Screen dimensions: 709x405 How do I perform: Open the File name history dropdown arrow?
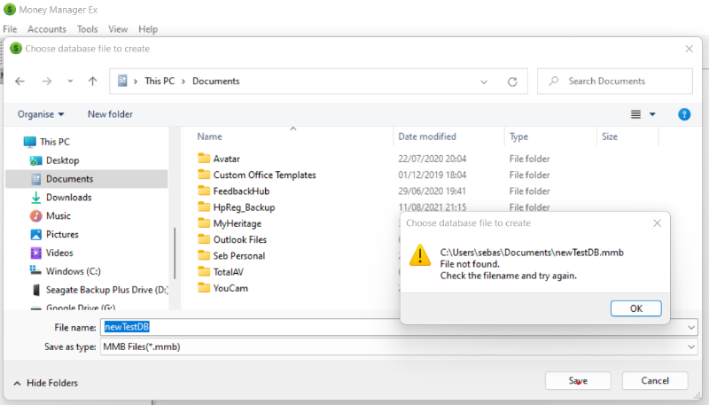coord(691,327)
